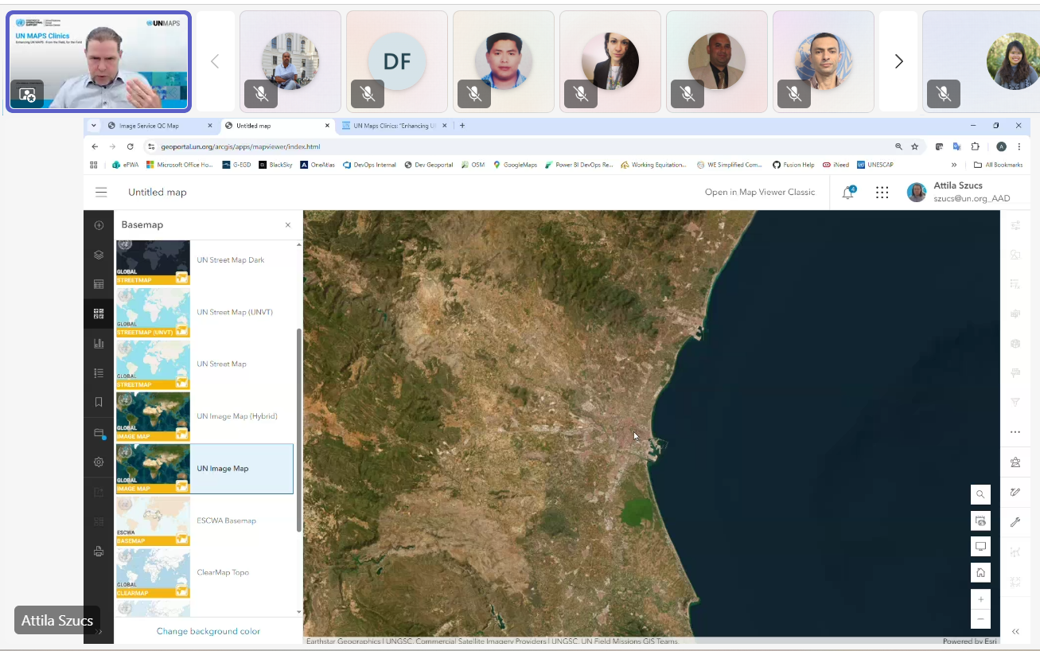Open the Charts panel icon
Screen dimensions: 1040x651
click(99, 343)
